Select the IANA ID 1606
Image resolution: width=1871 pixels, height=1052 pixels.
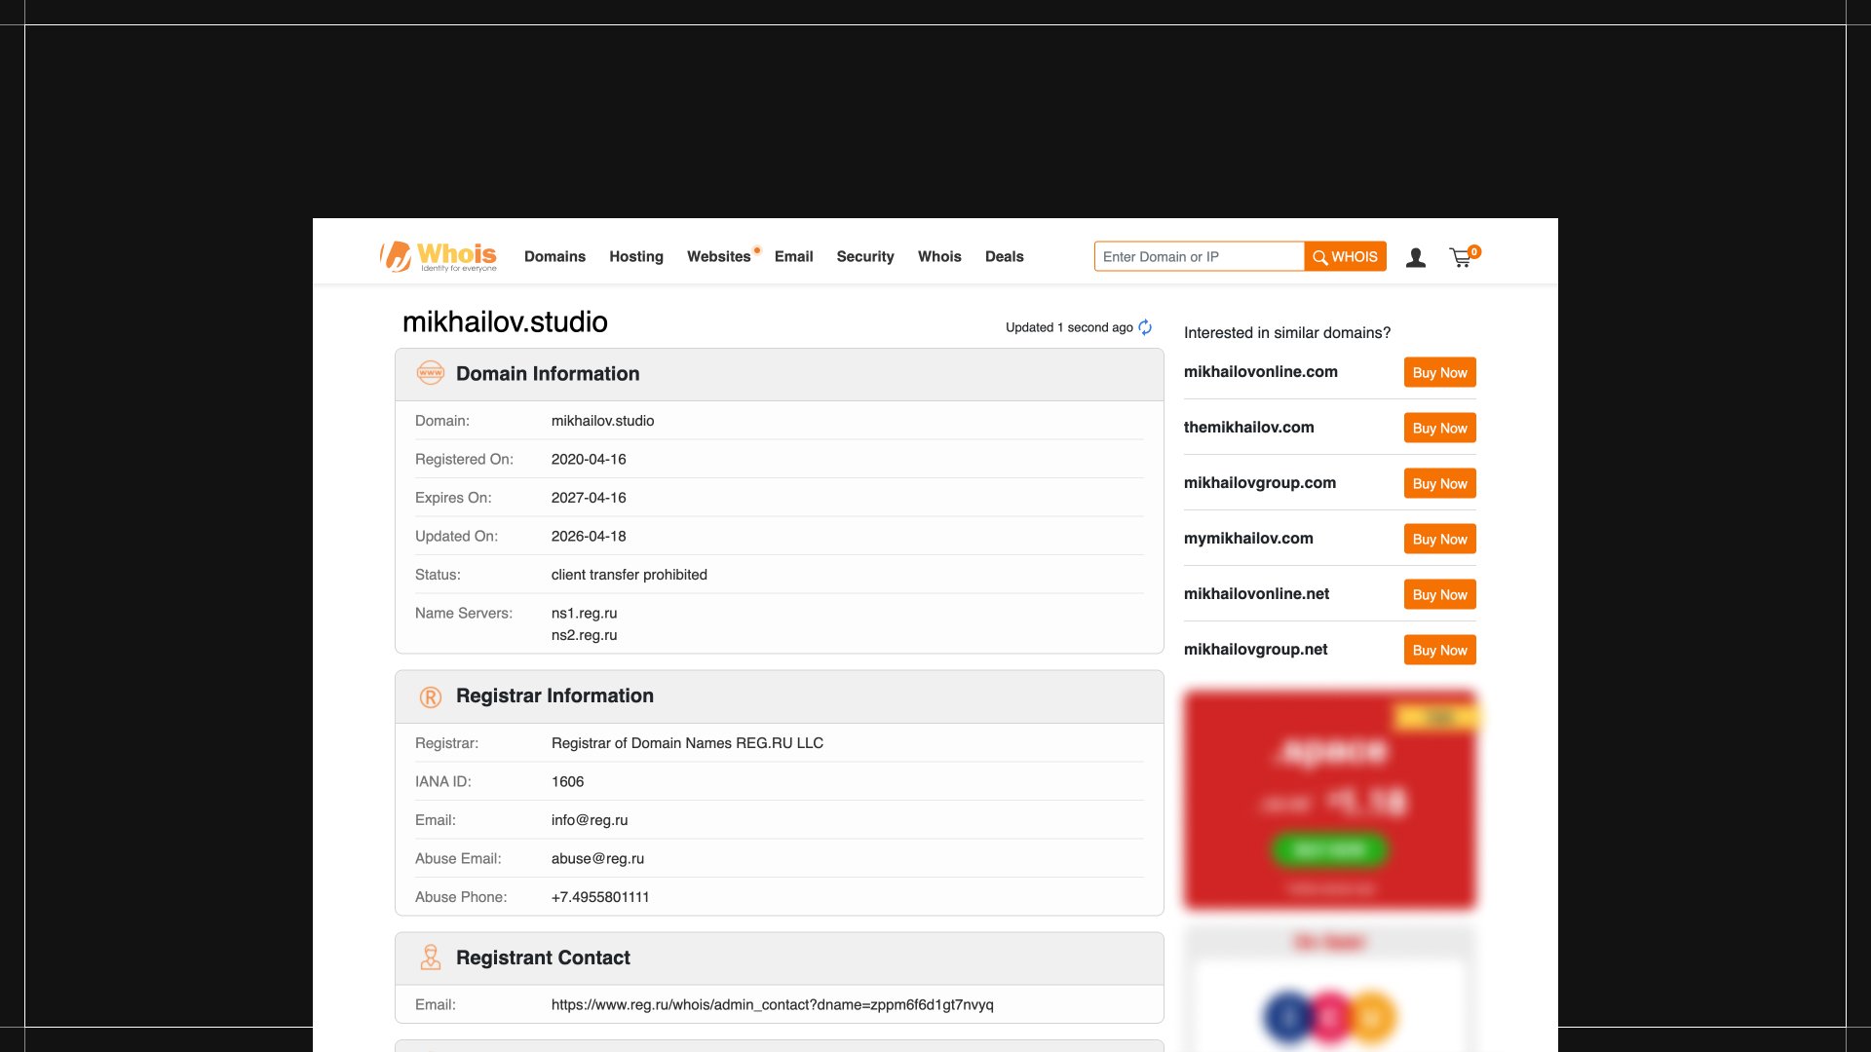[x=567, y=781]
